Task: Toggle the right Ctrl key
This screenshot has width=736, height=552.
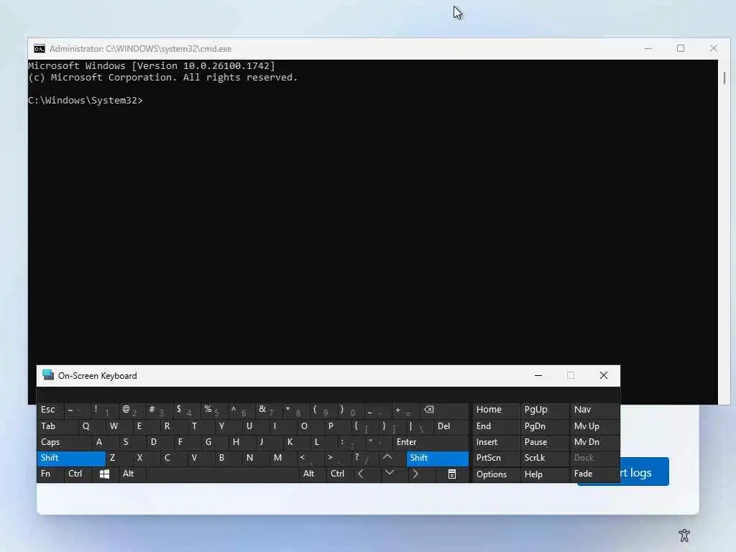Action: [x=339, y=474]
